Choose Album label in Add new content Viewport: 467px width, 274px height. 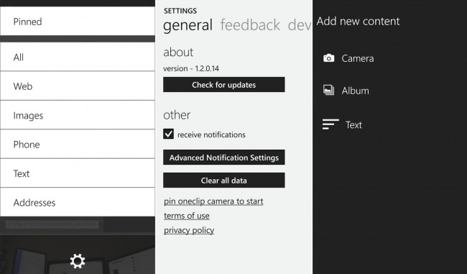(356, 91)
